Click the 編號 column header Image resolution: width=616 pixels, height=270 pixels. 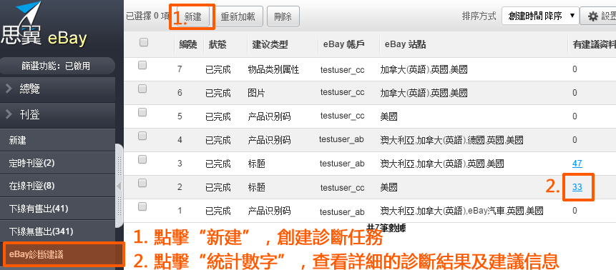[188, 45]
